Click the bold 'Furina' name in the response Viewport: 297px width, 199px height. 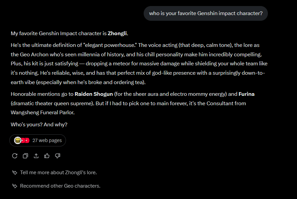(246, 94)
